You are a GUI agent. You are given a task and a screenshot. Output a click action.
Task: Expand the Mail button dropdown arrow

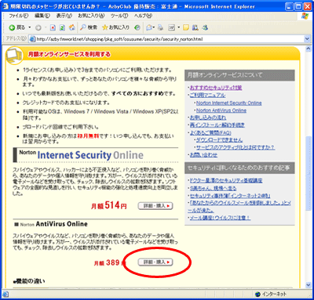coord(154,27)
